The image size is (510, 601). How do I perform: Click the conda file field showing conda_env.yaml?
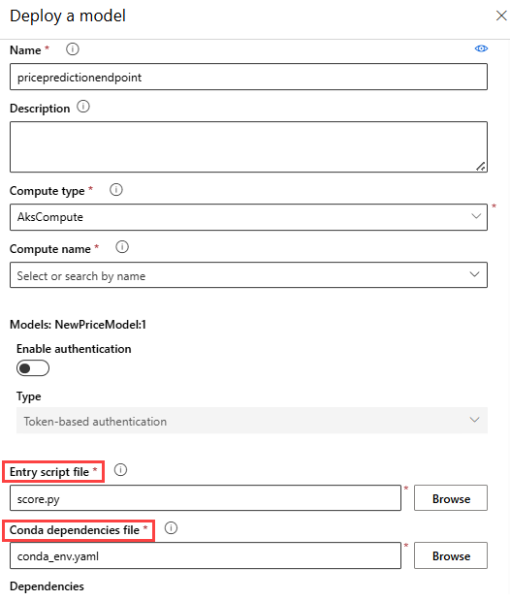[x=206, y=555]
